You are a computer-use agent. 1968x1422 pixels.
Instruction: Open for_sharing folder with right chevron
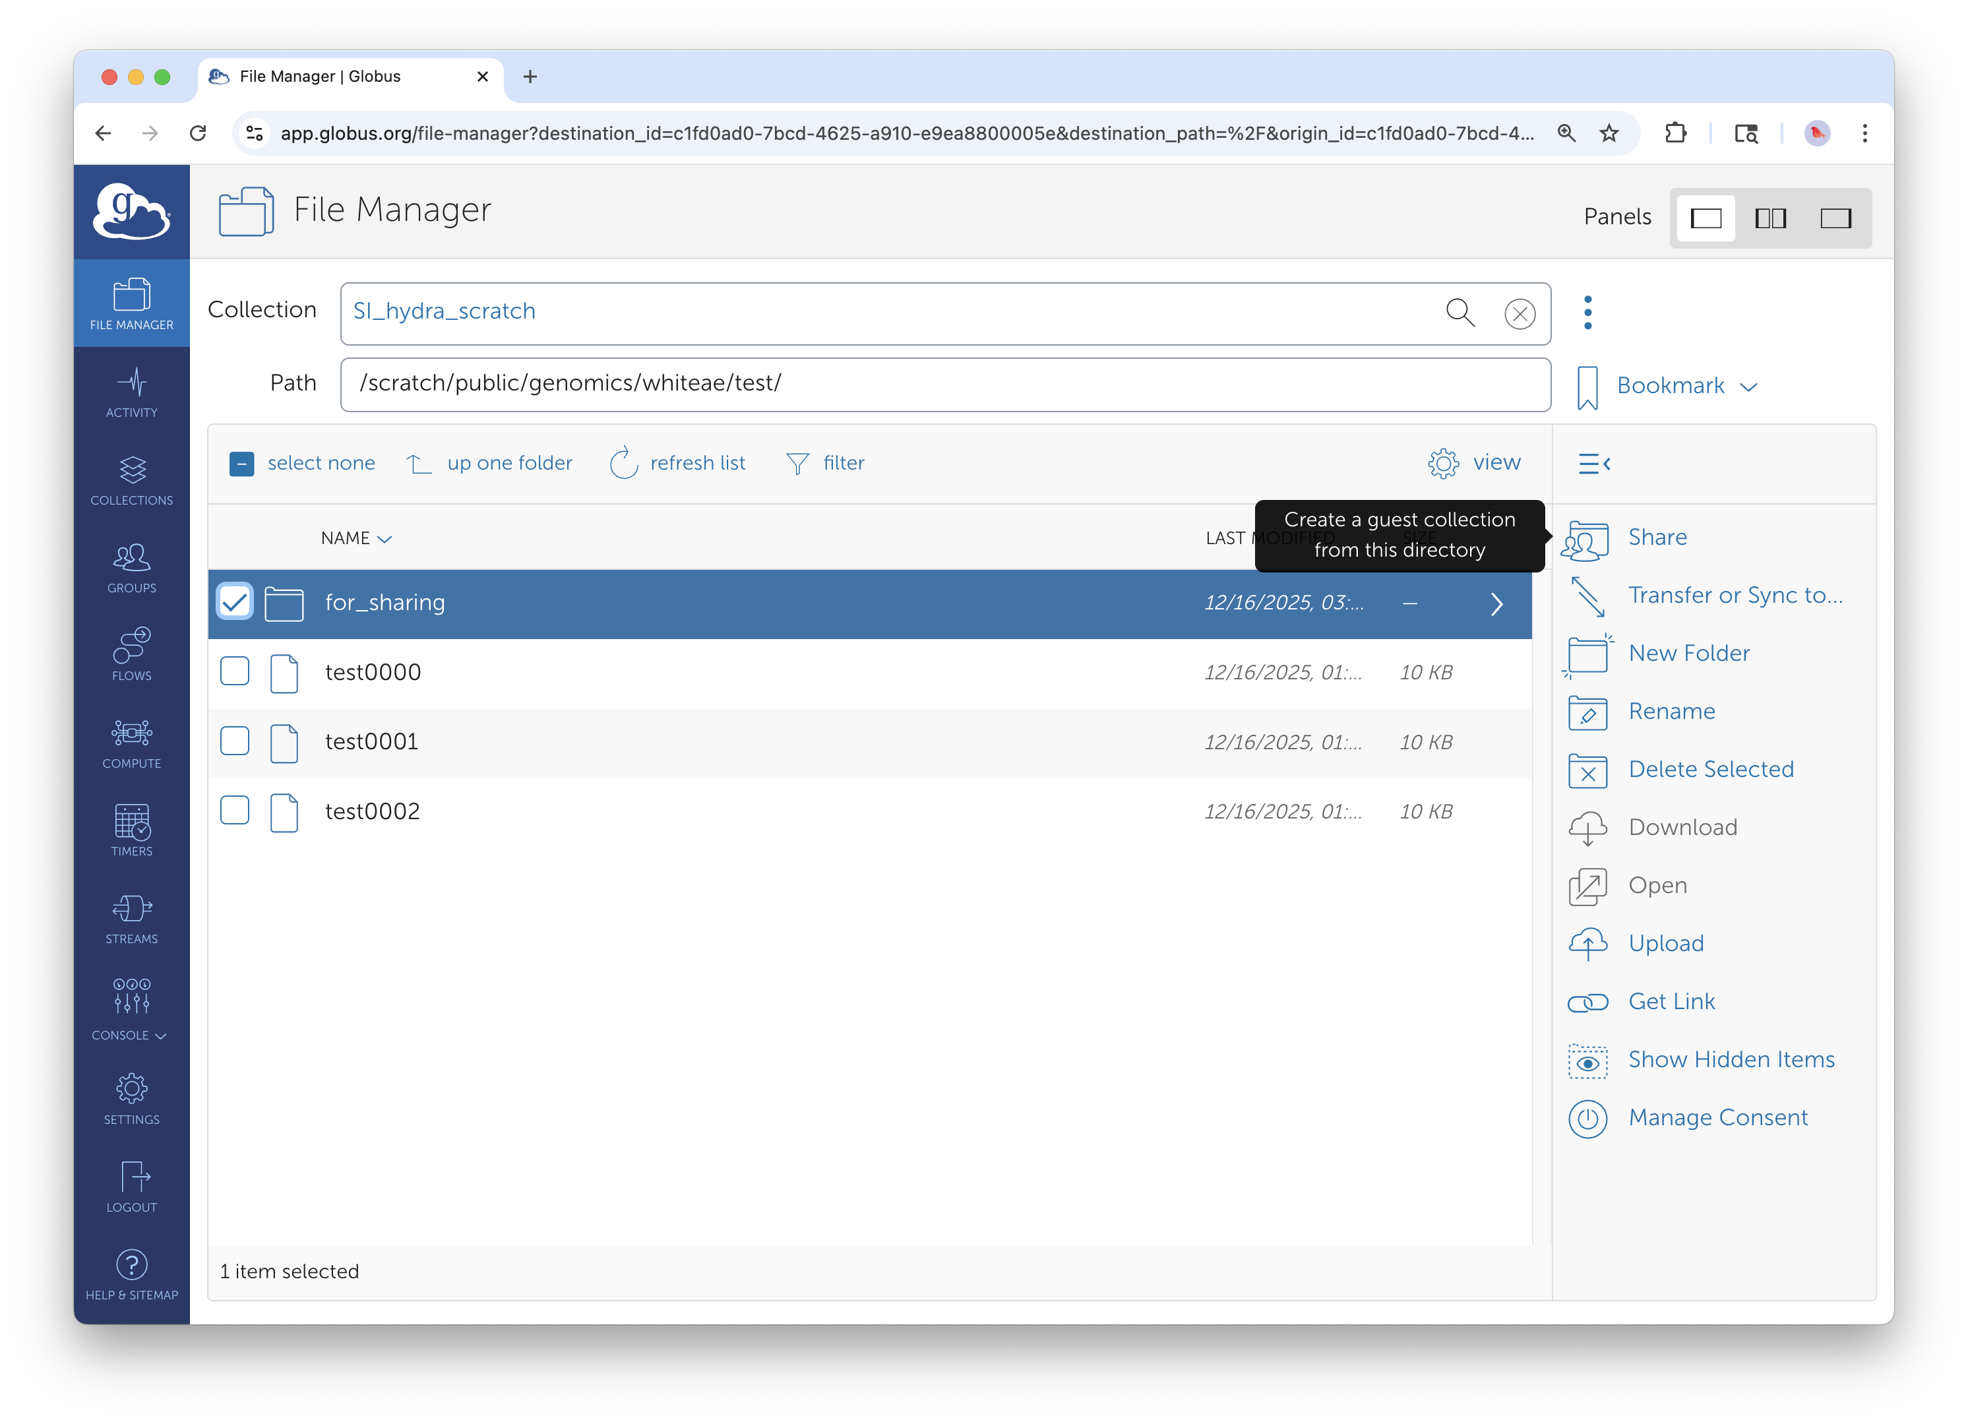[x=1496, y=604]
